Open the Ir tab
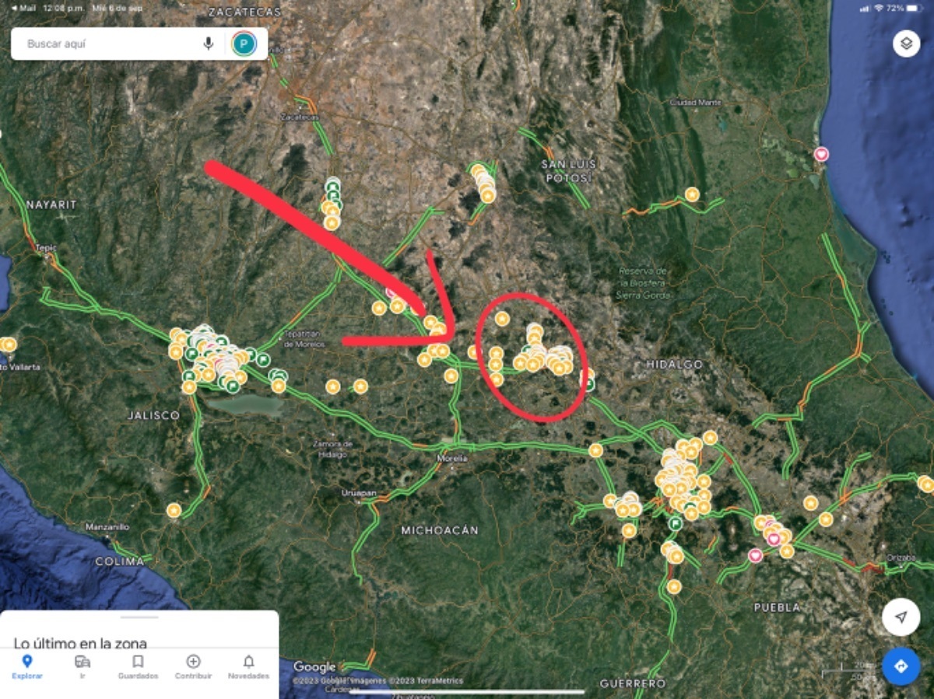The height and width of the screenshot is (699, 934). point(83,666)
